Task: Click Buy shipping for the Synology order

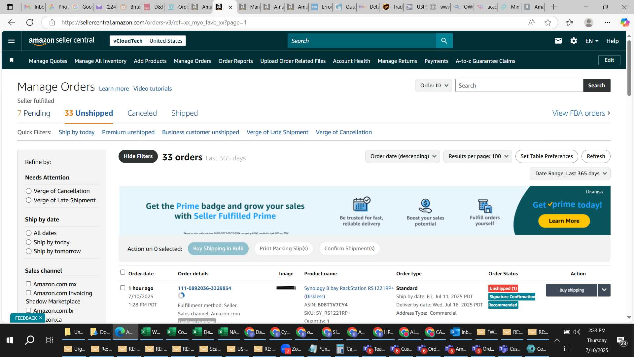Action: tap(572, 290)
